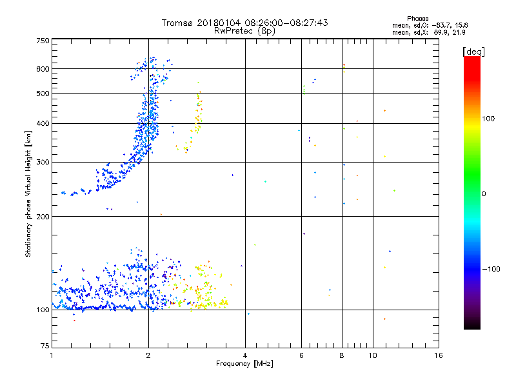Click the 'Phases' statistics heading
516x387 pixels.
click(x=417, y=19)
